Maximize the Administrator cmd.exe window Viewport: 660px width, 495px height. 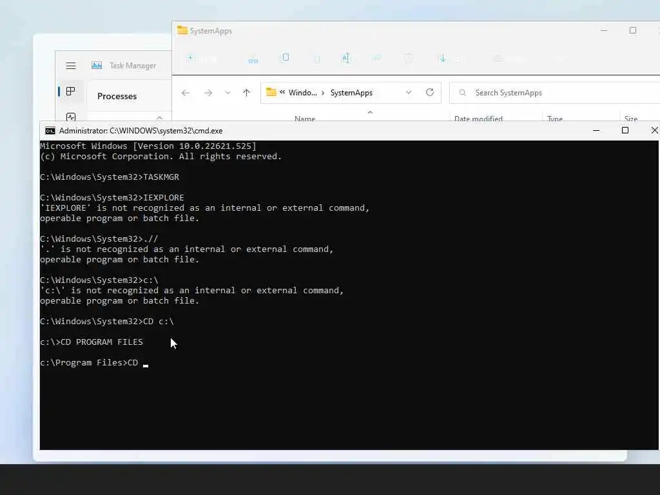pyautogui.click(x=625, y=130)
